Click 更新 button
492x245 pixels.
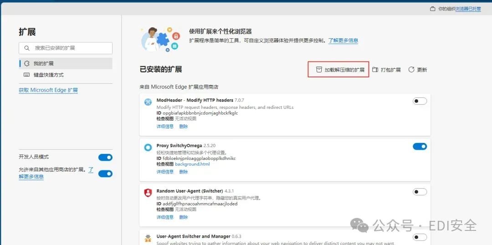point(418,70)
